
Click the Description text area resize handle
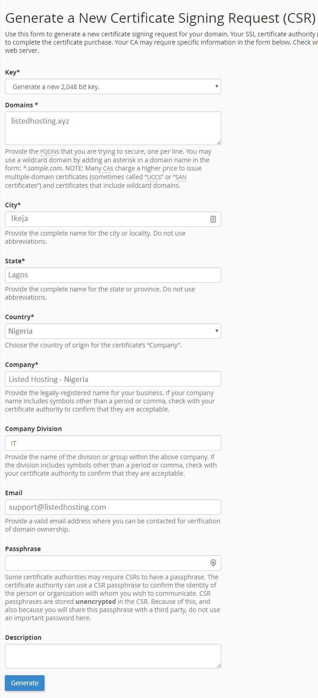(219, 666)
